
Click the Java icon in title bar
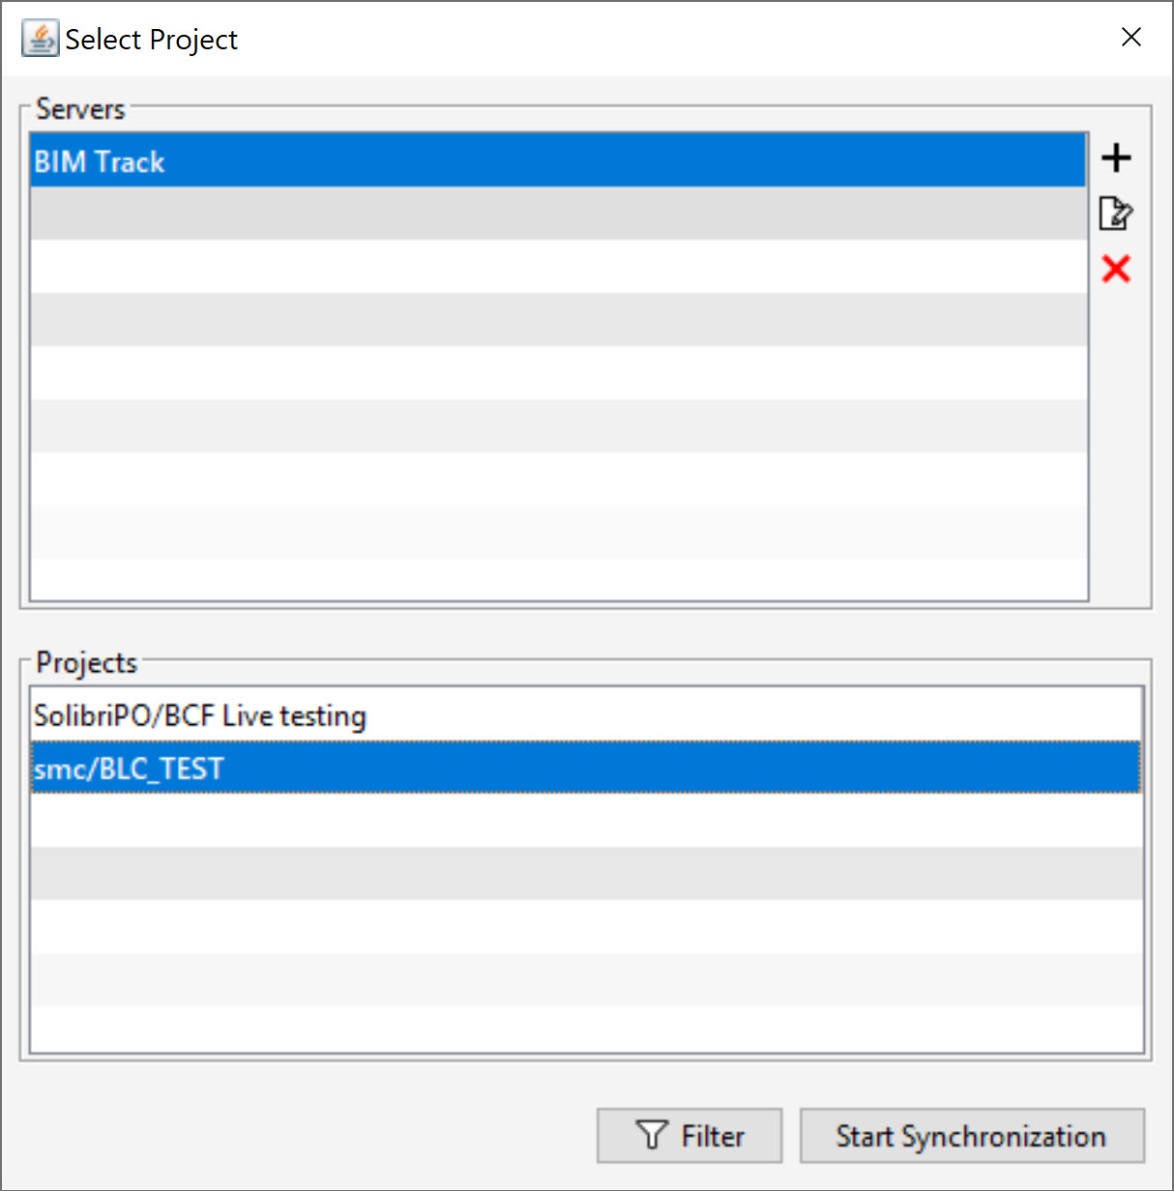click(40, 39)
